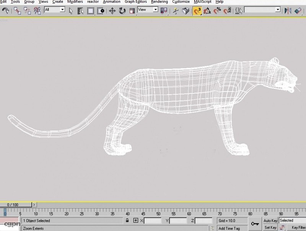
Task: Enable Angle Snap toggle
Action: point(207,11)
